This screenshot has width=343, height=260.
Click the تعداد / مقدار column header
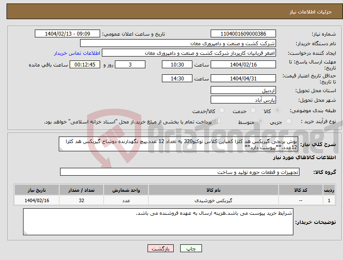point(81,190)
